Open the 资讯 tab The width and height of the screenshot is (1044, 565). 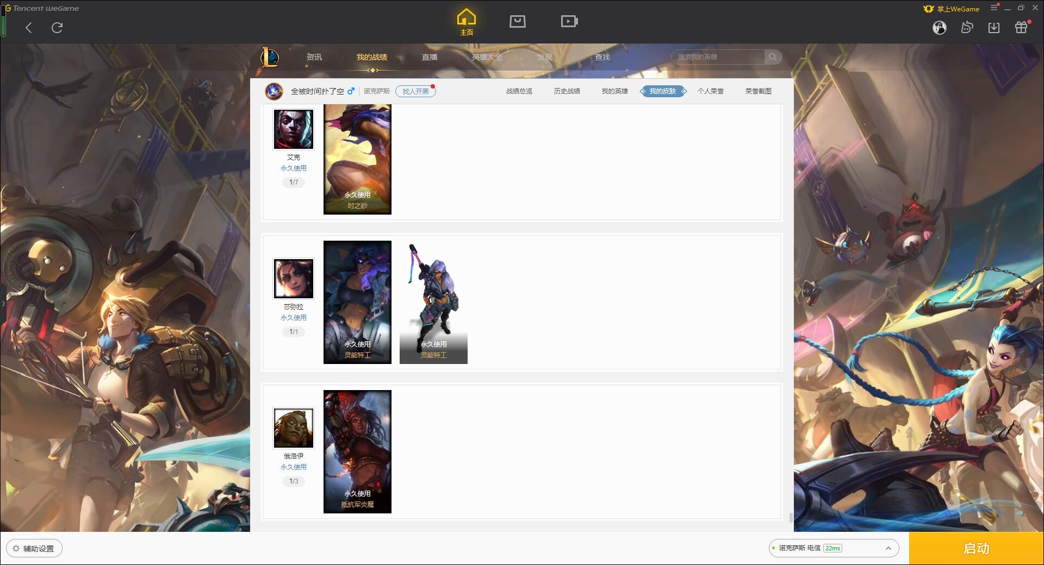click(314, 57)
